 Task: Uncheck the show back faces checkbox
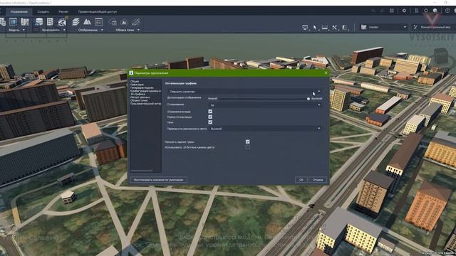[x=247, y=142]
